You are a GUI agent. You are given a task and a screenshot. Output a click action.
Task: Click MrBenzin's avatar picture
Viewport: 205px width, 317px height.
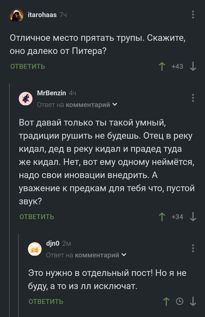26,98
